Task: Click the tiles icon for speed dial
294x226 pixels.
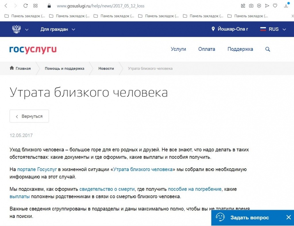Action: 35,5
